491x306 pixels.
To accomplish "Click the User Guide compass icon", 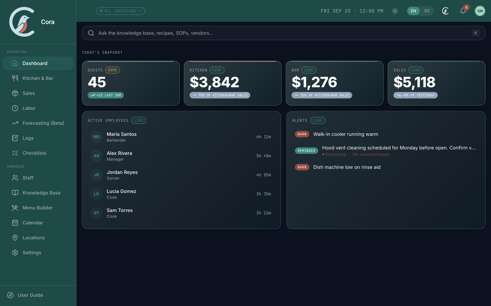I will pos(10,295).
